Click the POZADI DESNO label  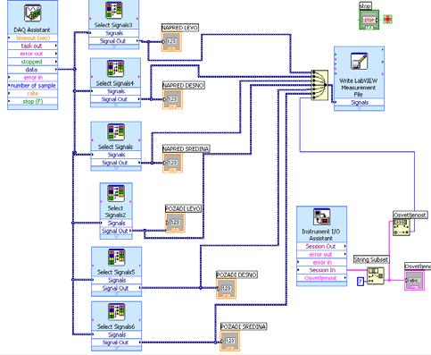click(236, 275)
